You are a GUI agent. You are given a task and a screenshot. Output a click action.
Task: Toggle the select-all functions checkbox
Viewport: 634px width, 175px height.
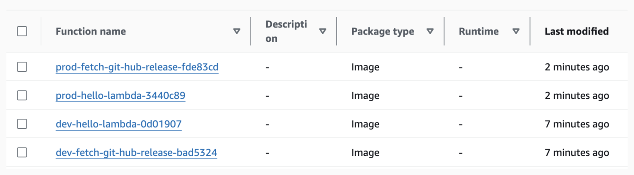[22, 31]
